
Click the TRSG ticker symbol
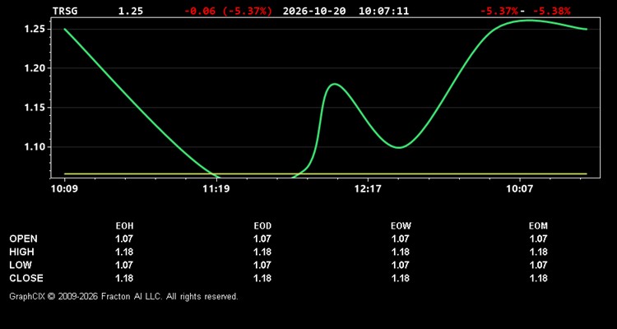[65, 11]
